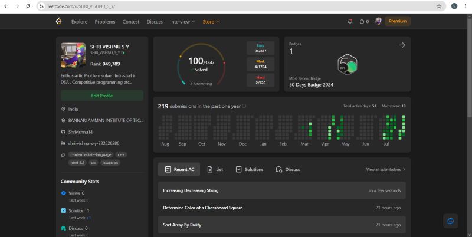
Task: Select the css skill tag
Action: tap(93, 162)
